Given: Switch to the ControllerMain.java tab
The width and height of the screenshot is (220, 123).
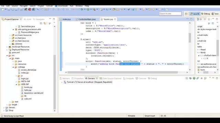Looking at the screenshot, I should [x=87, y=19].
